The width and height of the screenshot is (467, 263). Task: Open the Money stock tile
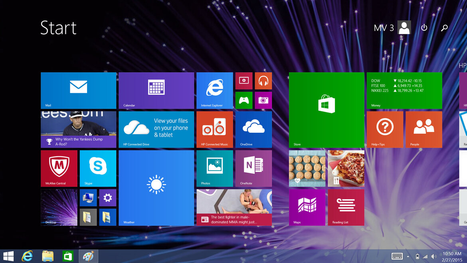coord(404,90)
